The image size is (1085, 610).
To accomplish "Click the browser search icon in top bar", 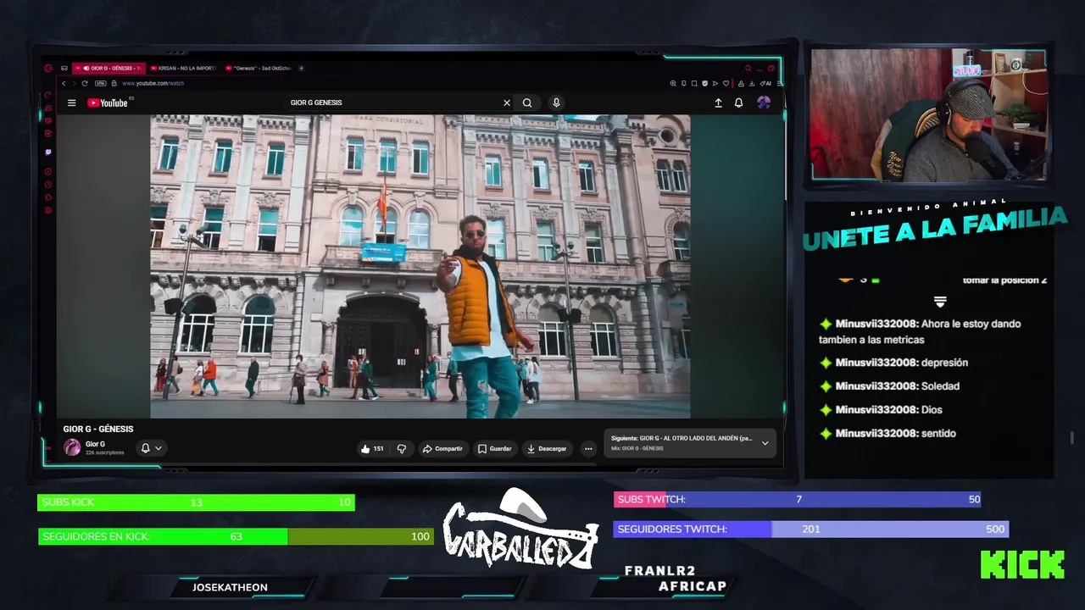I will coord(748,68).
